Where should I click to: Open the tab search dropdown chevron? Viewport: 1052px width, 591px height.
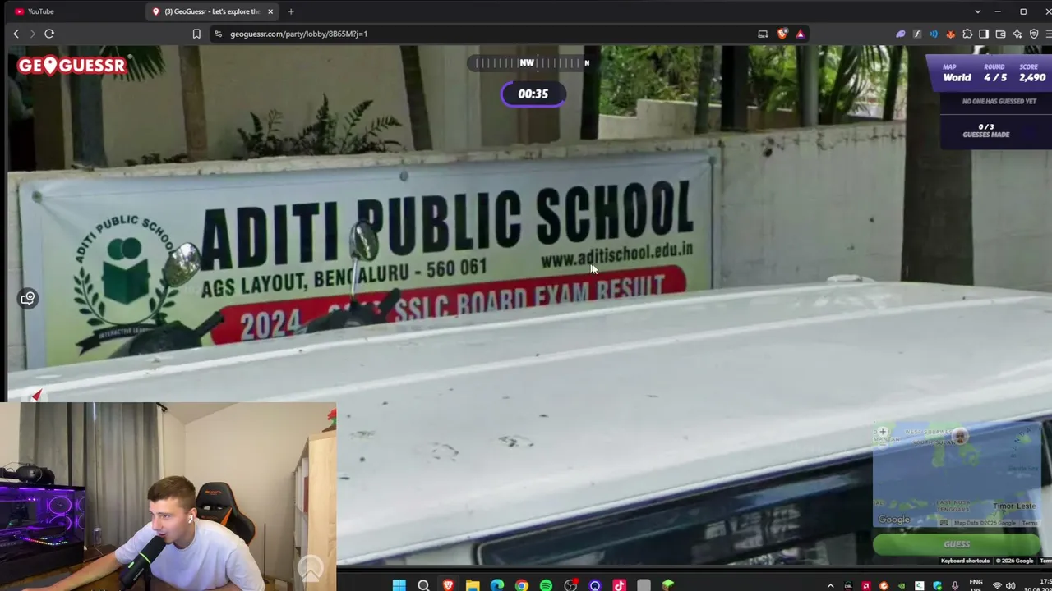977,11
